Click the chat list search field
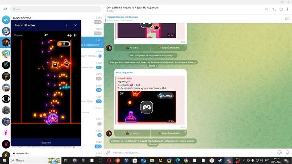Image resolution: width=292 pixels, height=164 pixels. [56, 9]
